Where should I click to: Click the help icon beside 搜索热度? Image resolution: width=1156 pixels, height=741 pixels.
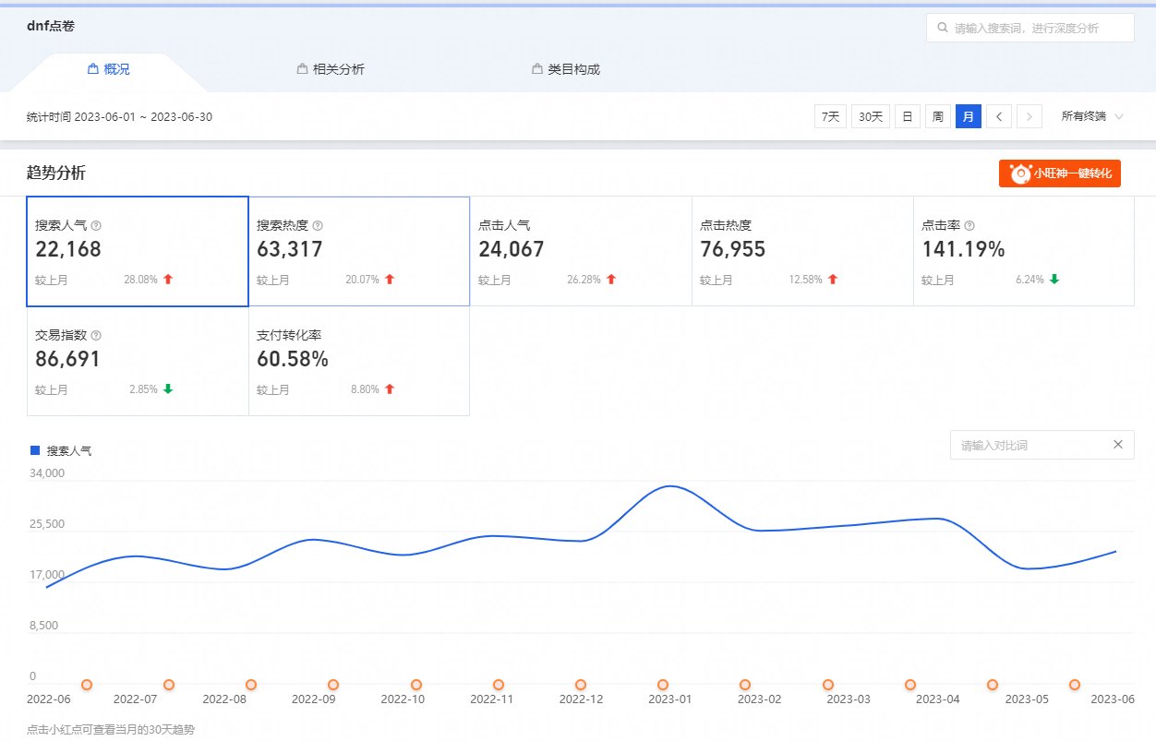tap(318, 225)
